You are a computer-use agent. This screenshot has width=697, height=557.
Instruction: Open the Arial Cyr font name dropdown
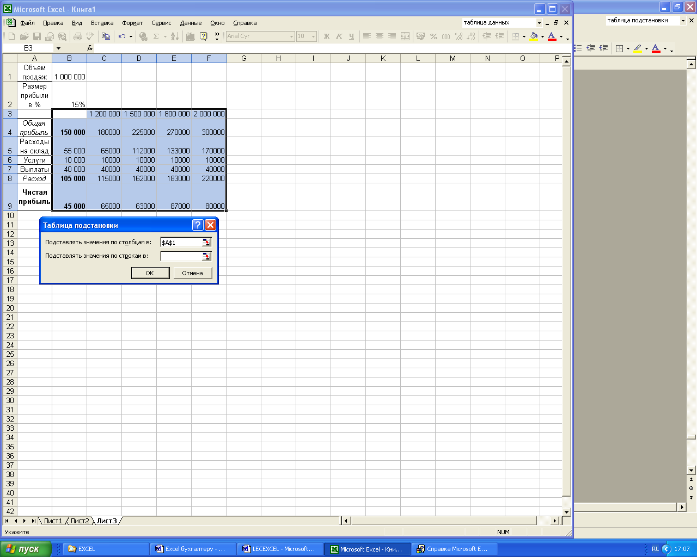pos(291,36)
